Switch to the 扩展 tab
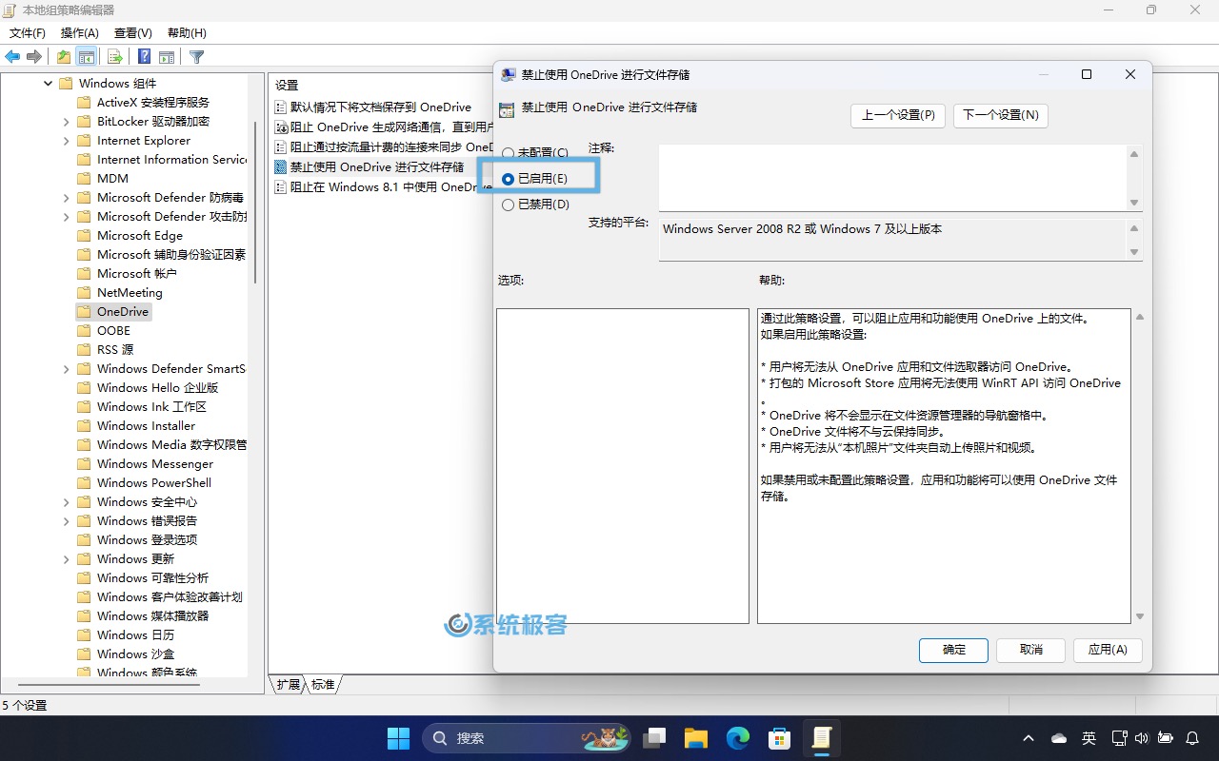Screen dimensions: 1219x761 288,684
